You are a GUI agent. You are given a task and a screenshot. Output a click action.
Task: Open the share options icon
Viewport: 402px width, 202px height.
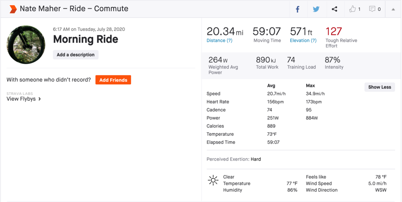[x=334, y=9]
